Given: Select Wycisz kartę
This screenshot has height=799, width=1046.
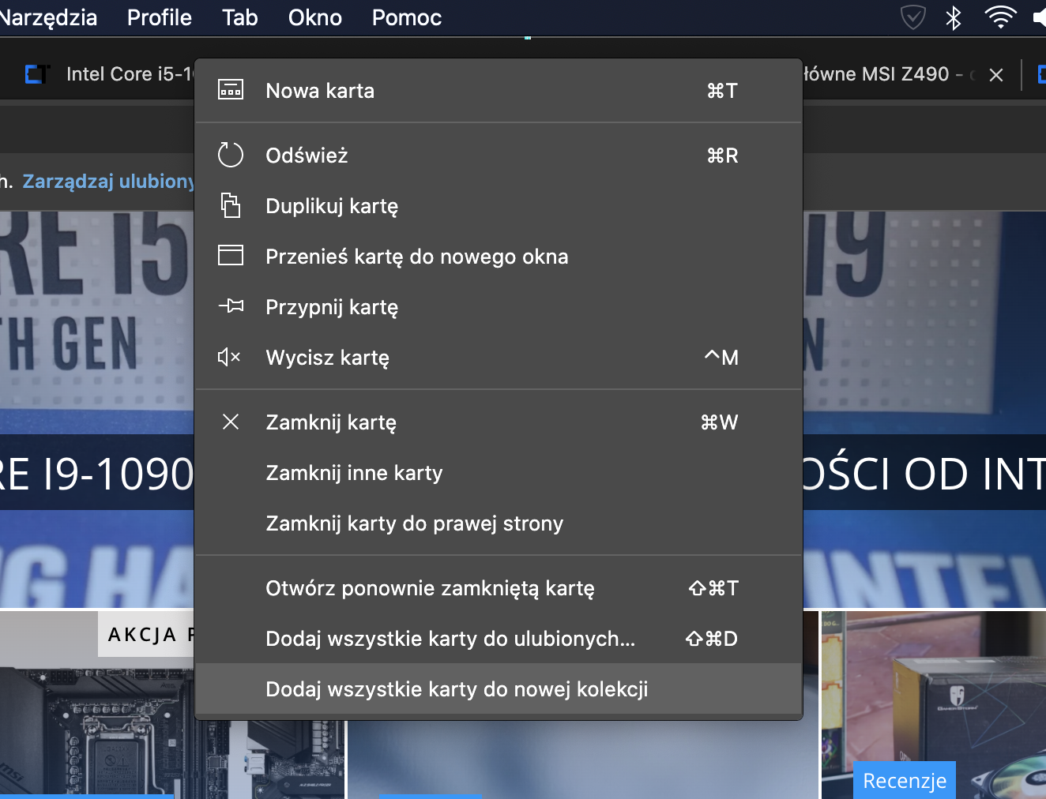Looking at the screenshot, I should coord(499,358).
